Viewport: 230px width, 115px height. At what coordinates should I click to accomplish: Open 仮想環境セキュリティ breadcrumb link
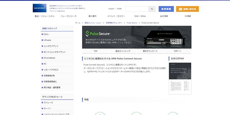(x=114, y=23)
